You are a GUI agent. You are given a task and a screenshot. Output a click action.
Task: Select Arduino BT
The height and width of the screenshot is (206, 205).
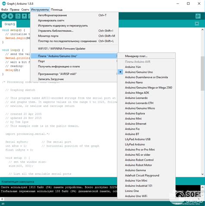[x=147, y=134]
